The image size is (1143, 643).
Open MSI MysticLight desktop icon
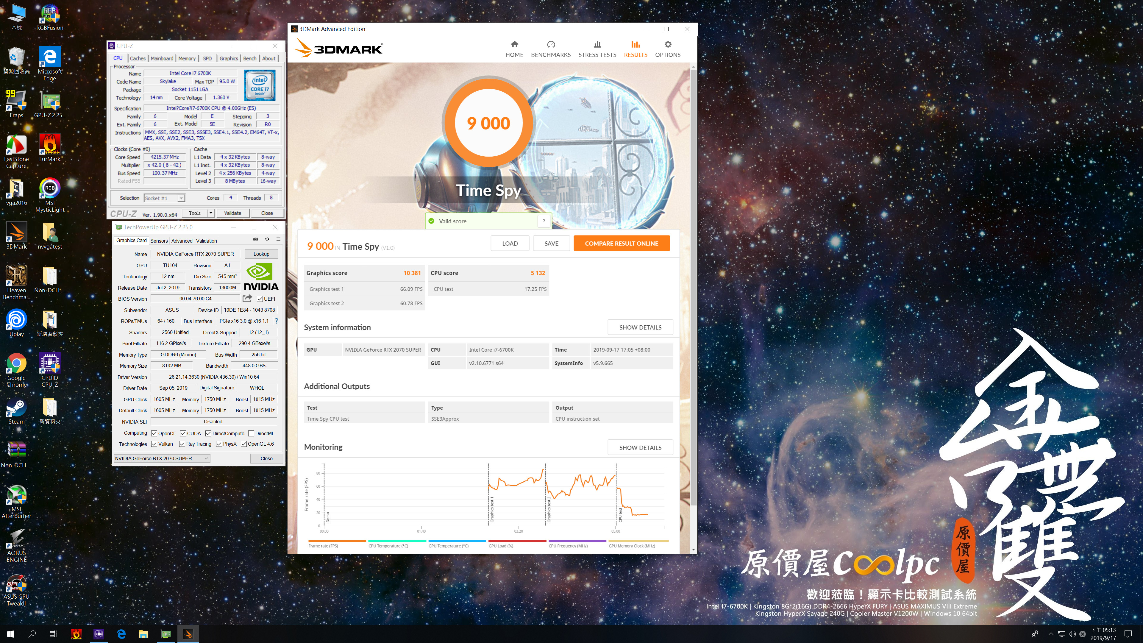(50, 195)
